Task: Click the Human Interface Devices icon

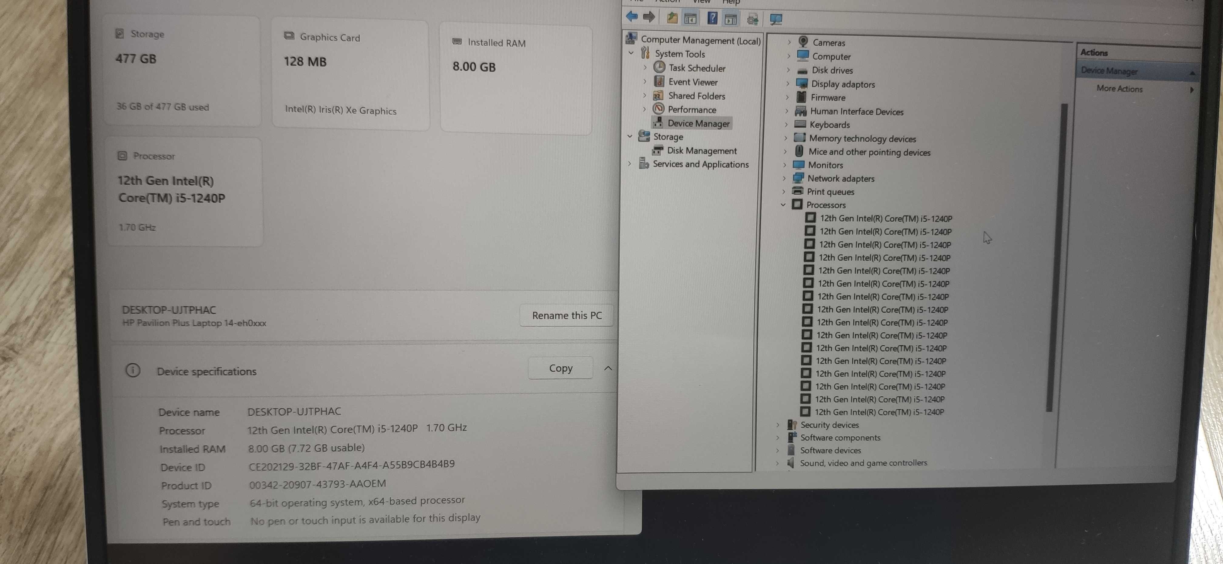Action: click(800, 111)
